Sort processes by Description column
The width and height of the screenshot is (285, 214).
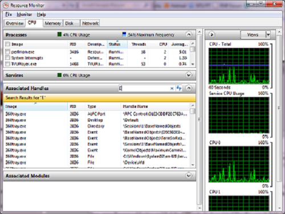[96, 44]
